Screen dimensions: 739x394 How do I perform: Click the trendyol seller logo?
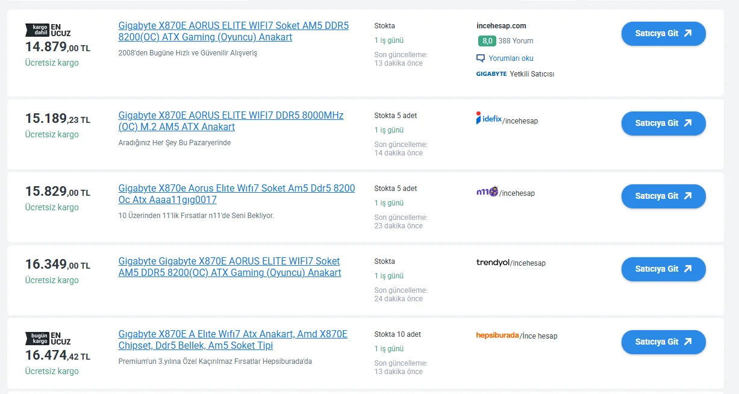click(x=493, y=263)
